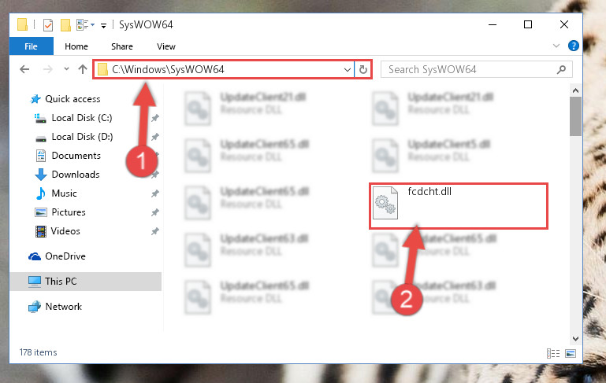Screen dimensions: 606x383
Task: Switch to large thumbnails view icon
Action: (x=571, y=353)
